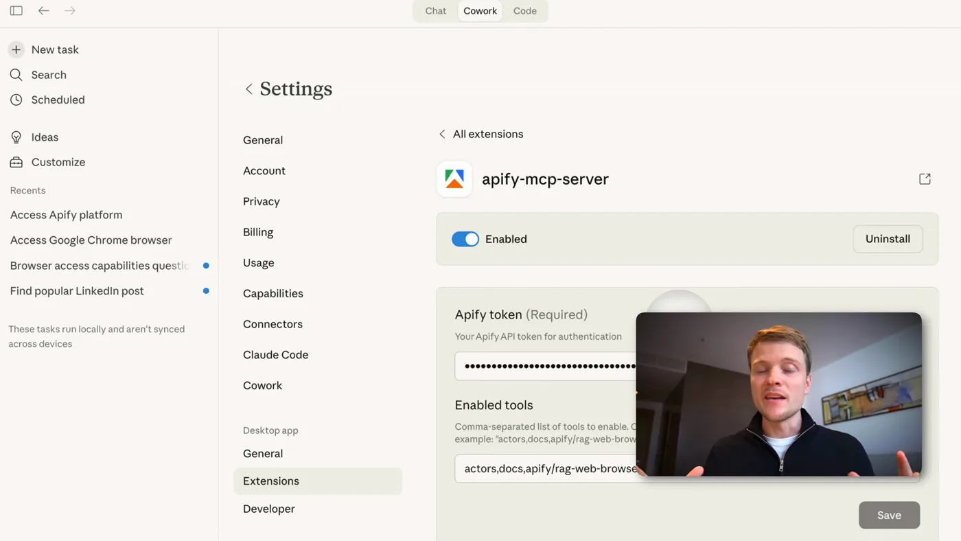
Task: Open Ideas in sidebar
Action: click(45, 137)
